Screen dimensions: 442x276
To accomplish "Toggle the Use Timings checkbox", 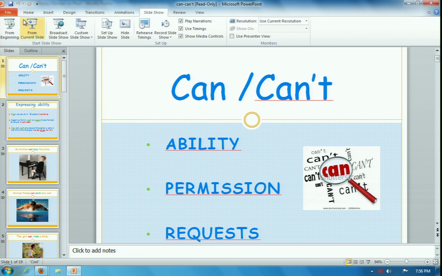I will [181, 29].
